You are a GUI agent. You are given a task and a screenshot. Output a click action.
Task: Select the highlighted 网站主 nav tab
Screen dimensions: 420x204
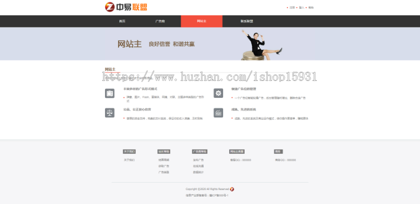(x=202, y=21)
